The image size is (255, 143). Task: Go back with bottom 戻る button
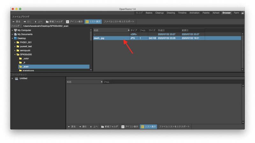[x=72, y=126]
